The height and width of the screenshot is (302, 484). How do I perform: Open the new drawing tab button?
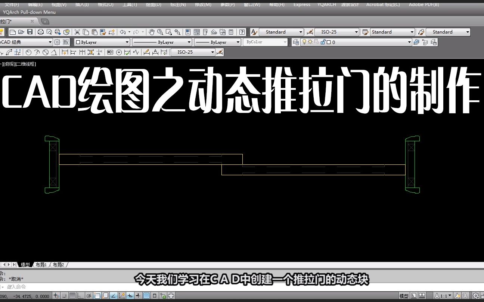coord(45,22)
